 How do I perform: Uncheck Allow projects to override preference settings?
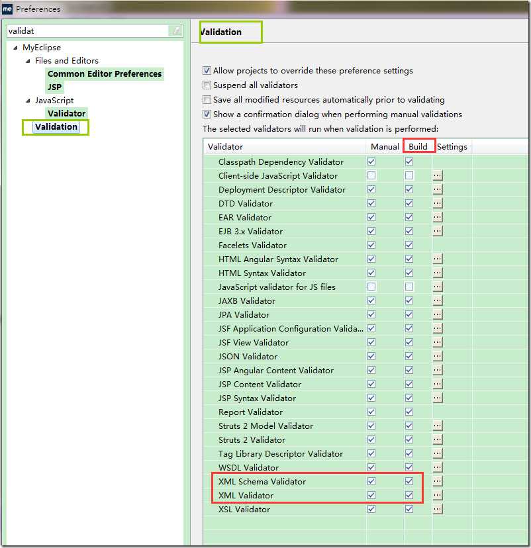click(x=207, y=71)
